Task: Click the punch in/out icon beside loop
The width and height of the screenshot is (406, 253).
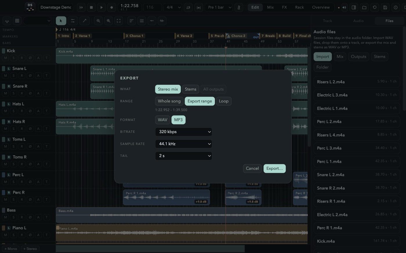Action: (x=199, y=8)
